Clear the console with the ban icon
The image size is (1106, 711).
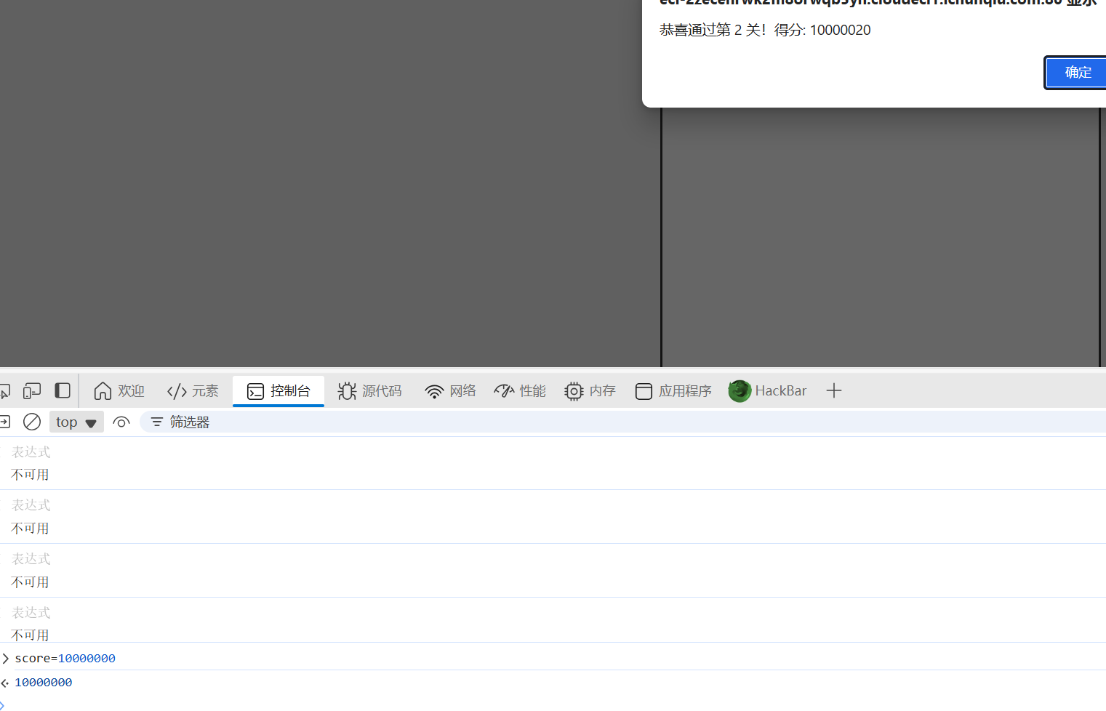click(32, 422)
